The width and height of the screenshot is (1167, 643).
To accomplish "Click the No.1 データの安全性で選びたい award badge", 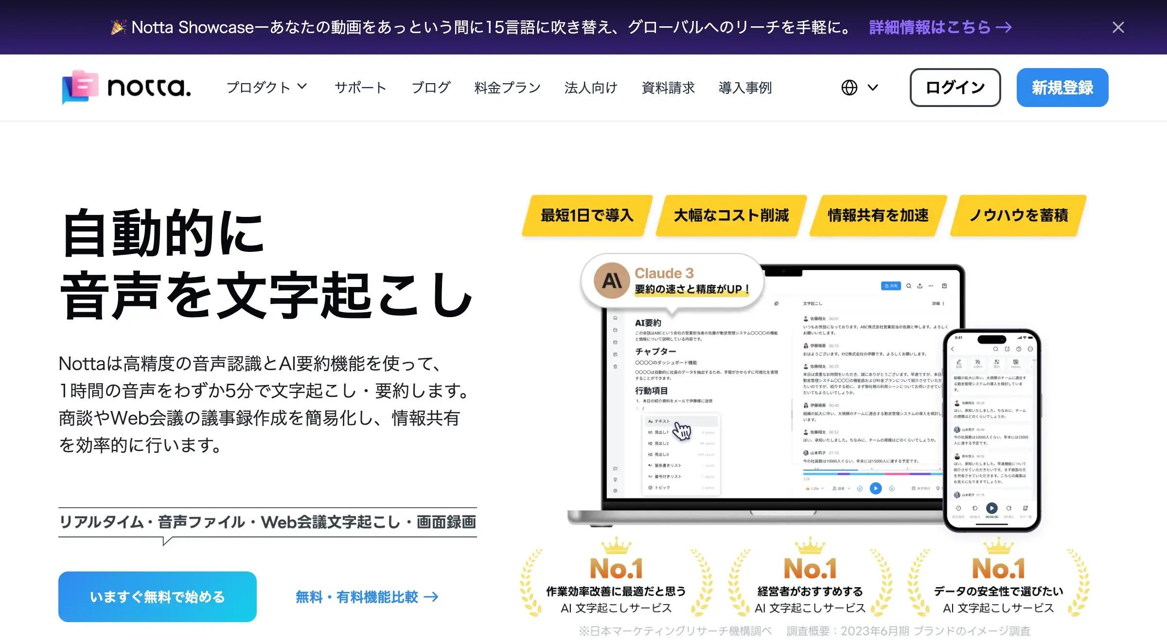I will (998, 578).
